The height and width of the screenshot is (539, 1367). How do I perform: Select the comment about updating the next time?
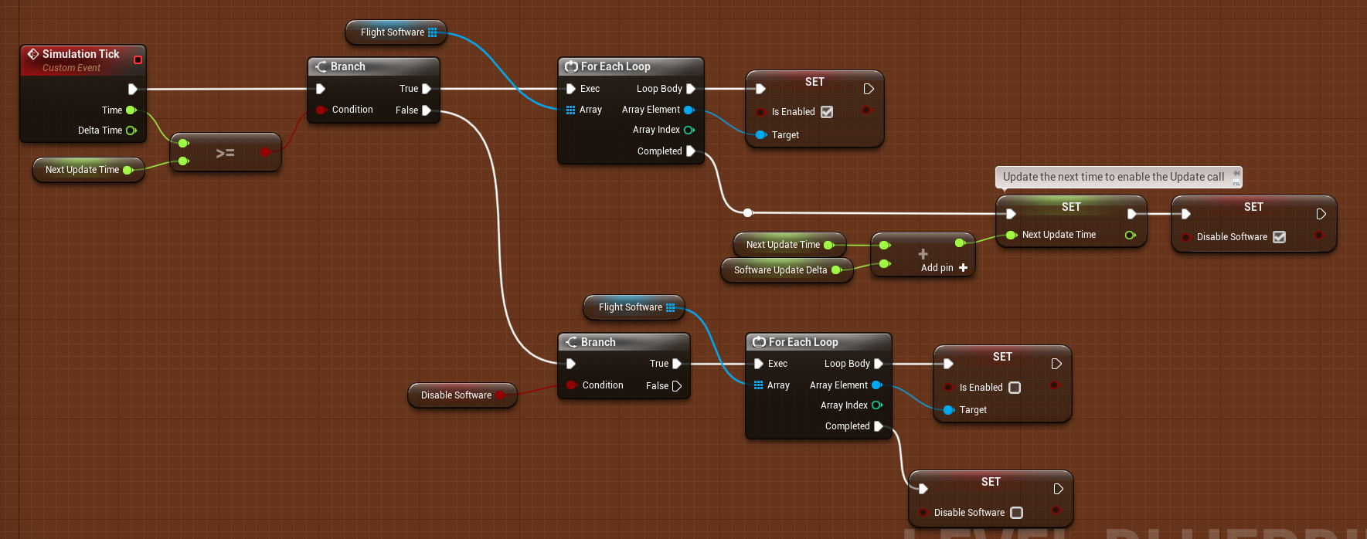(1113, 177)
